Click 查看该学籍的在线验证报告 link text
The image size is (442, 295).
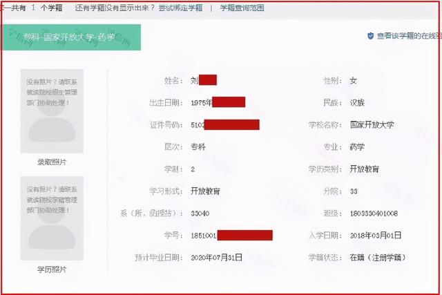pos(407,36)
